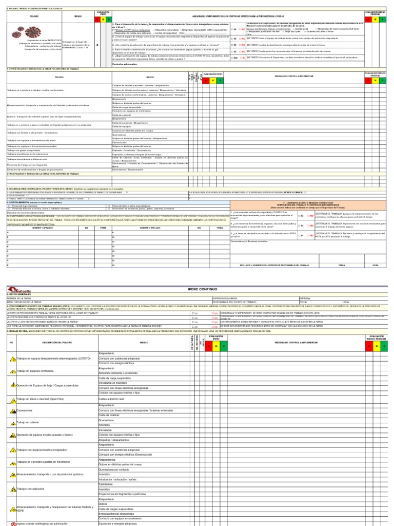Click the '1. DATOS GENERALES' section heading
The width and height of the screenshot is (394, 526).
(19, 294)
